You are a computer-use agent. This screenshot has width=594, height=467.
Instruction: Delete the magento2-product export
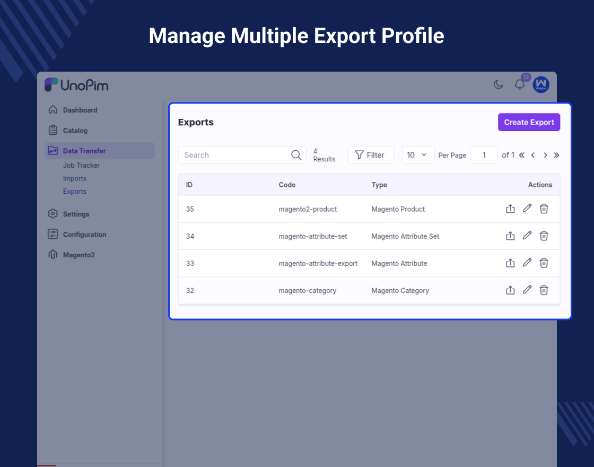pos(544,209)
